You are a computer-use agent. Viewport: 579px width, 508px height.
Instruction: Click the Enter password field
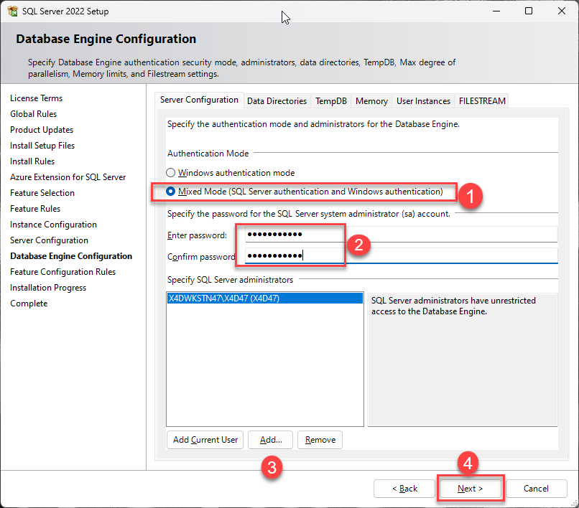click(401, 235)
